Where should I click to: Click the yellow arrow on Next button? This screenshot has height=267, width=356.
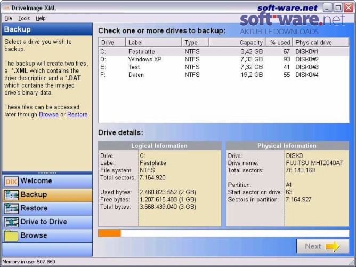point(333,246)
